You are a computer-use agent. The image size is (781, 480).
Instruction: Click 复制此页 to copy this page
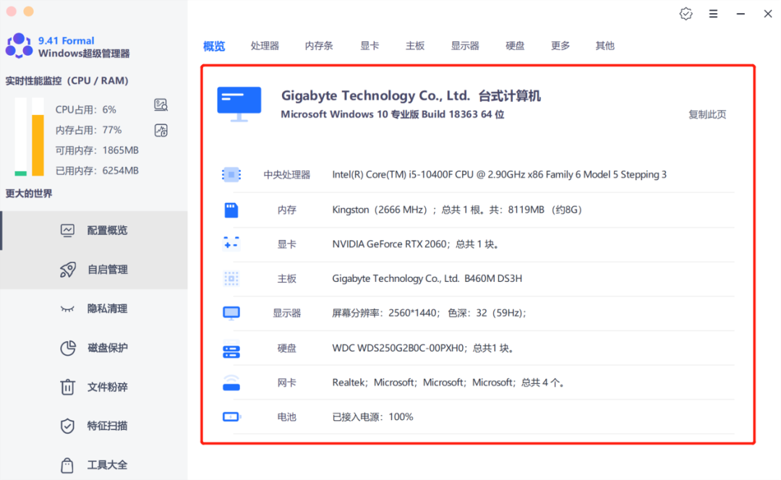707,114
